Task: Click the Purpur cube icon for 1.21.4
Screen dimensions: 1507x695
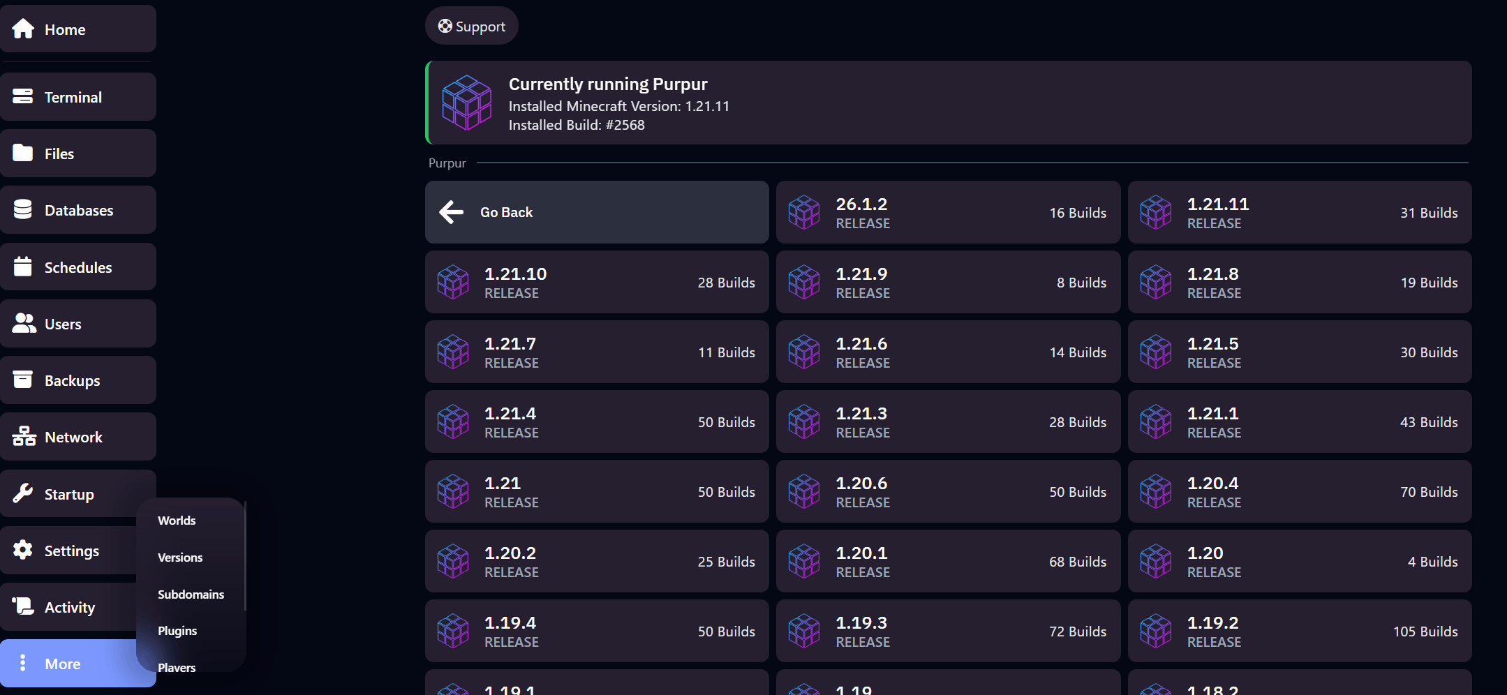Action: click(453, 421)
